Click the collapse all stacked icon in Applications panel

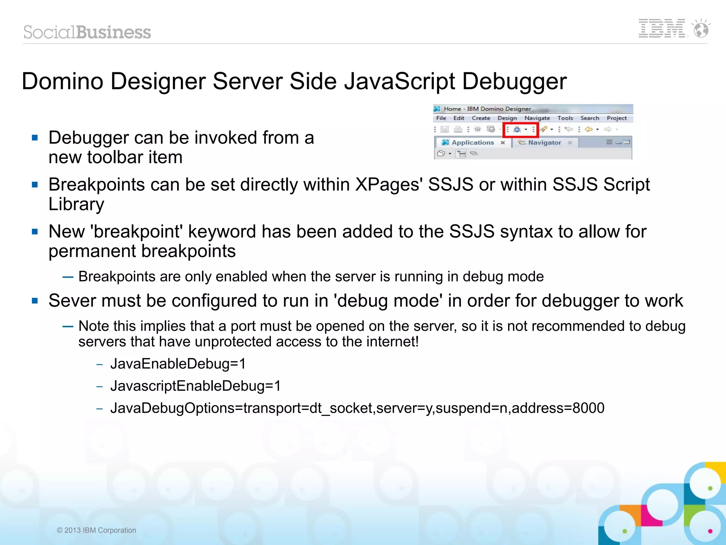click(474, 154)
